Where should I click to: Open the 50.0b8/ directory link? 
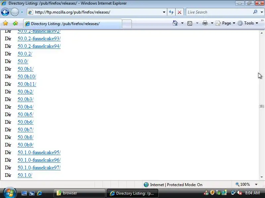tap(26, 137)
